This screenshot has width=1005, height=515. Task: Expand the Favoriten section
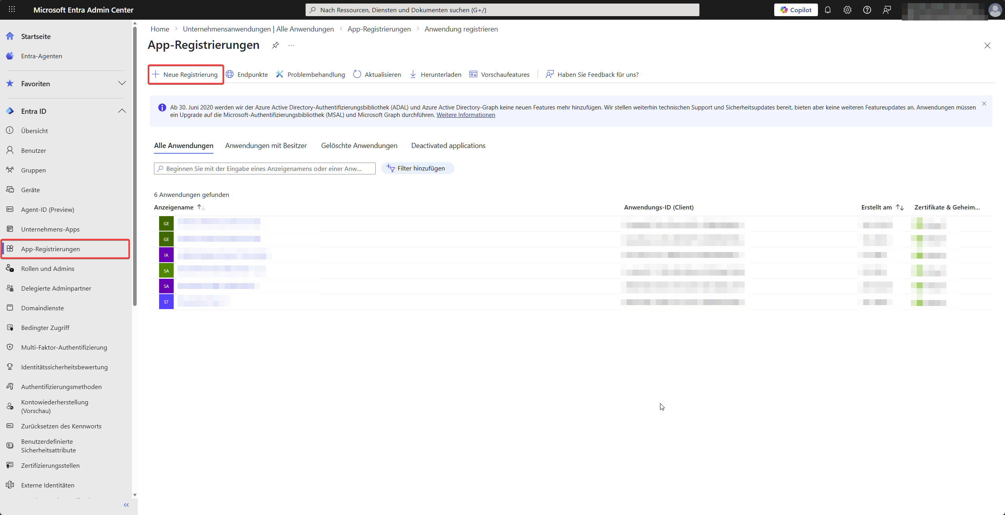click(122, 83)
